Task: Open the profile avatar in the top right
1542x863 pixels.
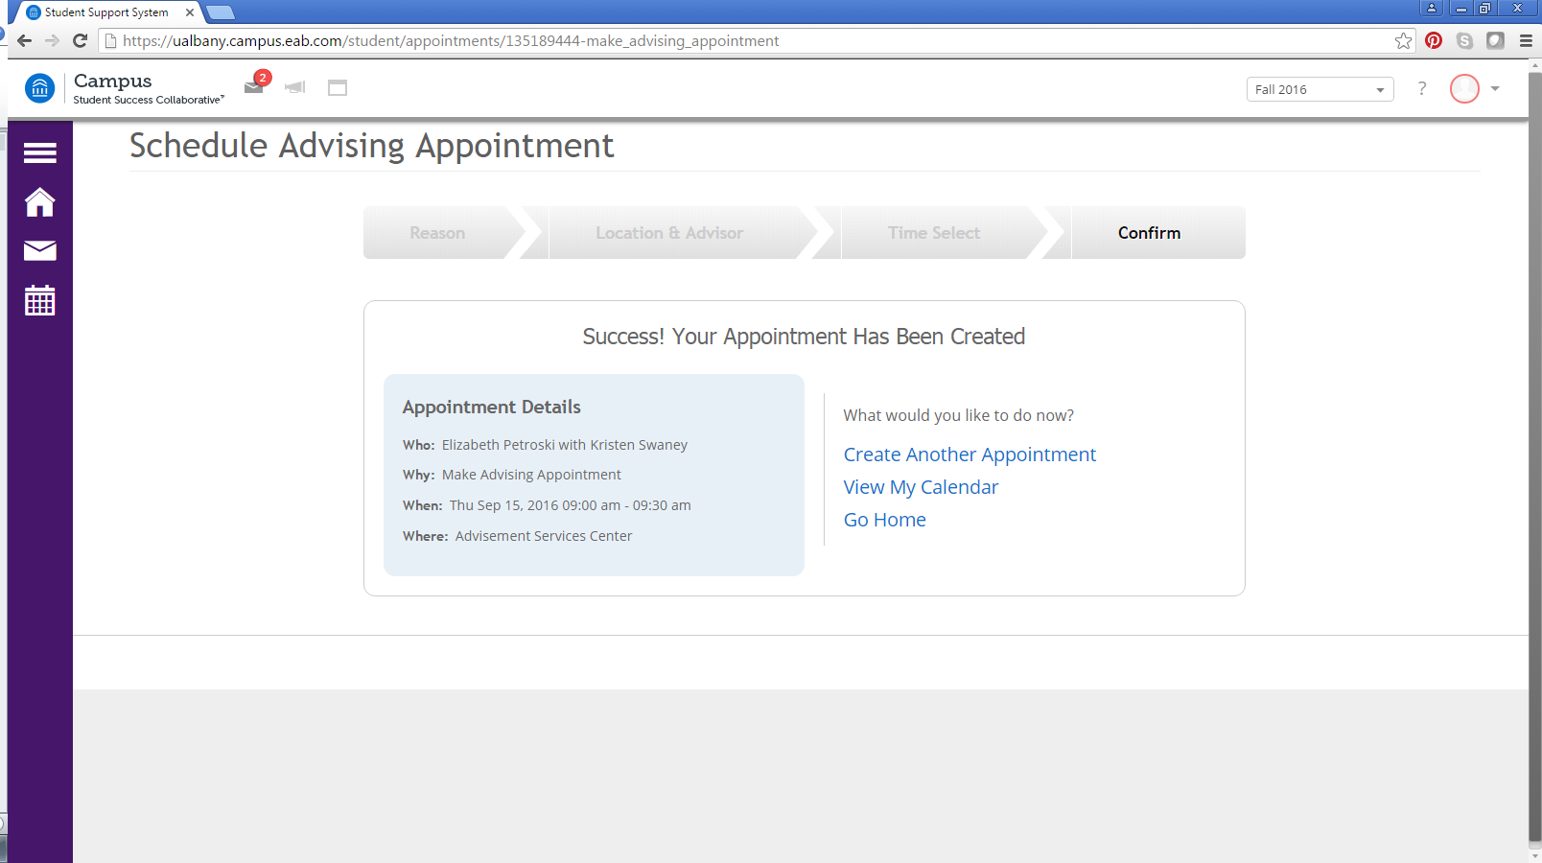Action: click(1464, 88)
